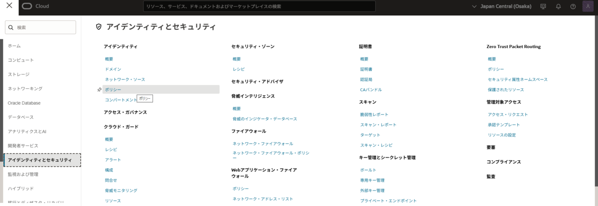This screenshot has width=598, height=206.
Task: Open the 認証局 link
Action: (366, 79)
